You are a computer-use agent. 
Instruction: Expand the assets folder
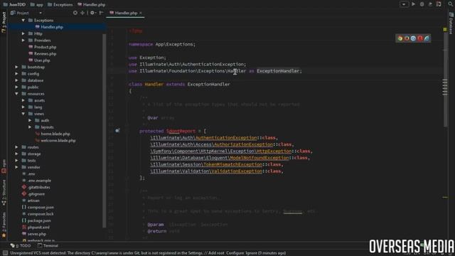tap(23, 100)
